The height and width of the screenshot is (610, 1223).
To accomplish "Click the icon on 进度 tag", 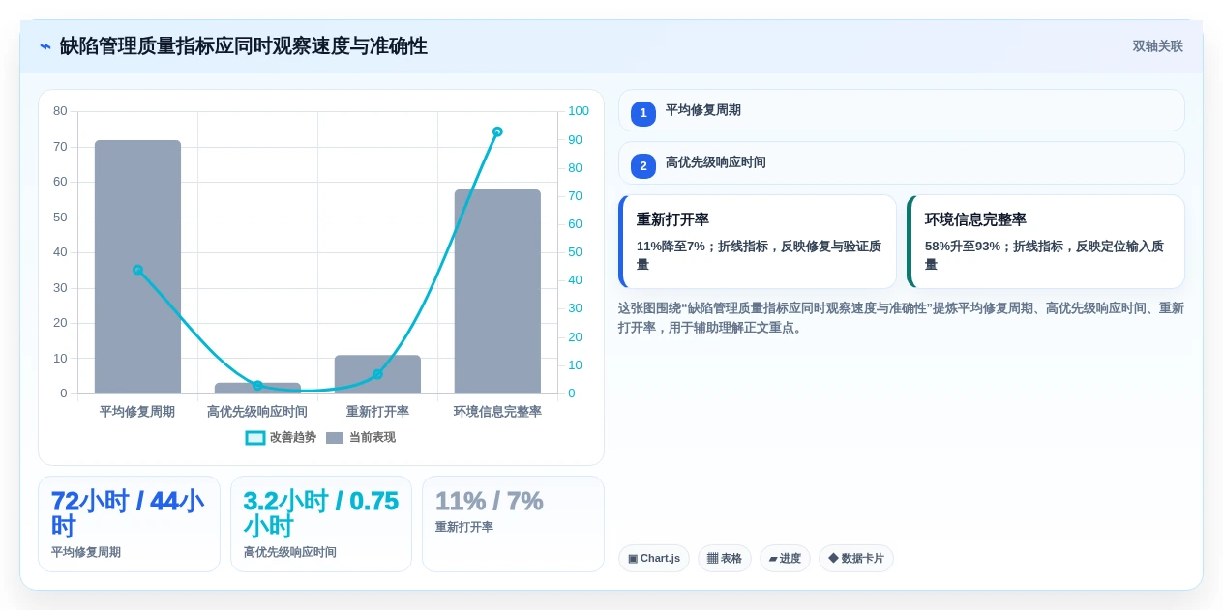I will coord(773,559).
